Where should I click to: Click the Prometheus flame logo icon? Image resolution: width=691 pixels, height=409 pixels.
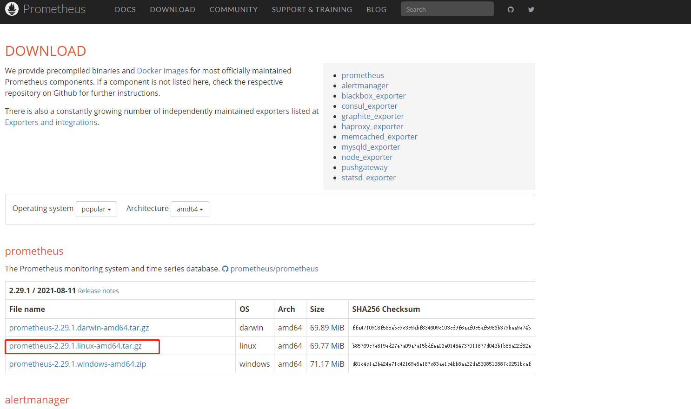tap(12, 9)
